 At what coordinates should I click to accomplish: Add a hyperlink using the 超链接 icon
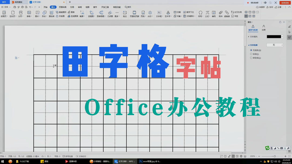pyautogui.click(x=227, y=13)
